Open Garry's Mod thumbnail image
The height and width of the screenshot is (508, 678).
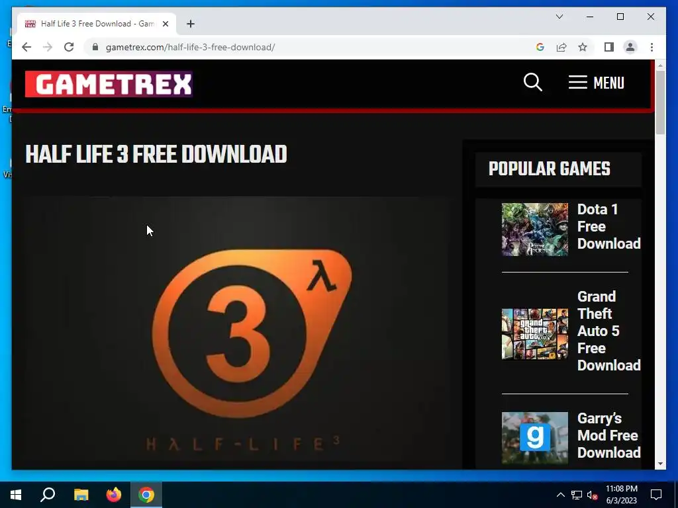[x=535, y=438]
